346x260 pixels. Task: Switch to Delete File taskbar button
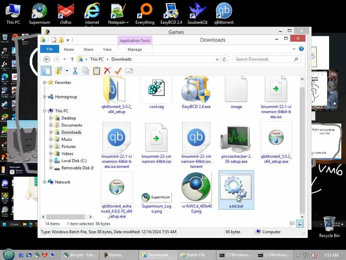197,255
